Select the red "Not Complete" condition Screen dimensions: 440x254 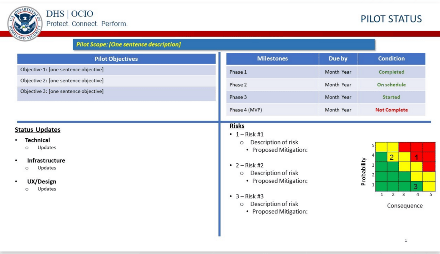tap(391, 110)
